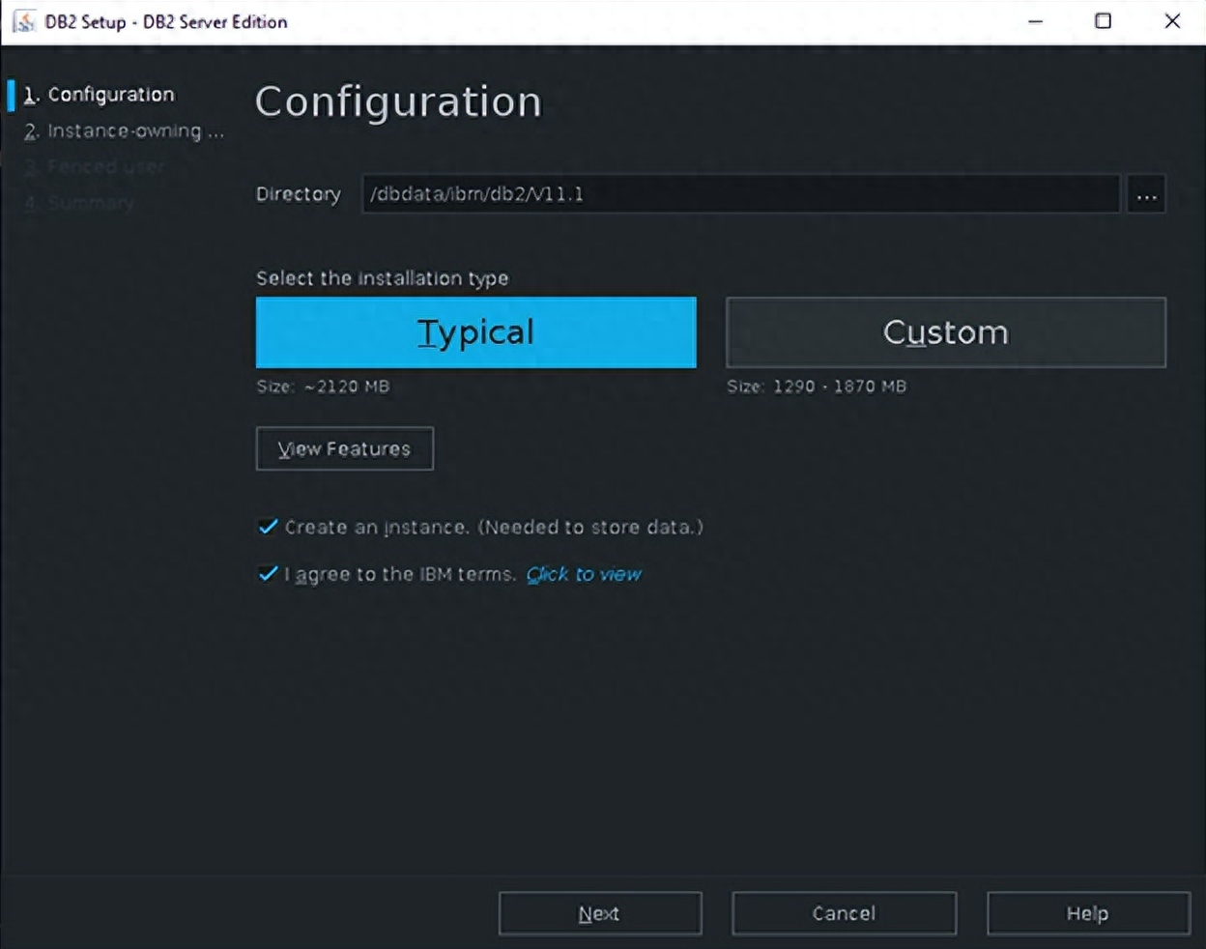
Task: Go to step 1 Configuration in sidebar
Action: (110, 95)
